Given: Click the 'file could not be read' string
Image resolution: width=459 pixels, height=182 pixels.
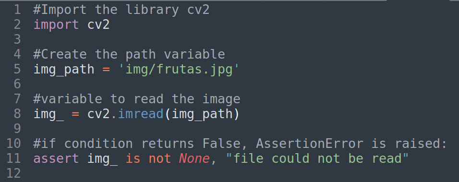Looking at the screenshot, I should click(317, 158).
